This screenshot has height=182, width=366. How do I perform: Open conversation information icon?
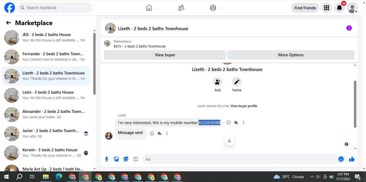pyautogui.click(x=349, y=28)
